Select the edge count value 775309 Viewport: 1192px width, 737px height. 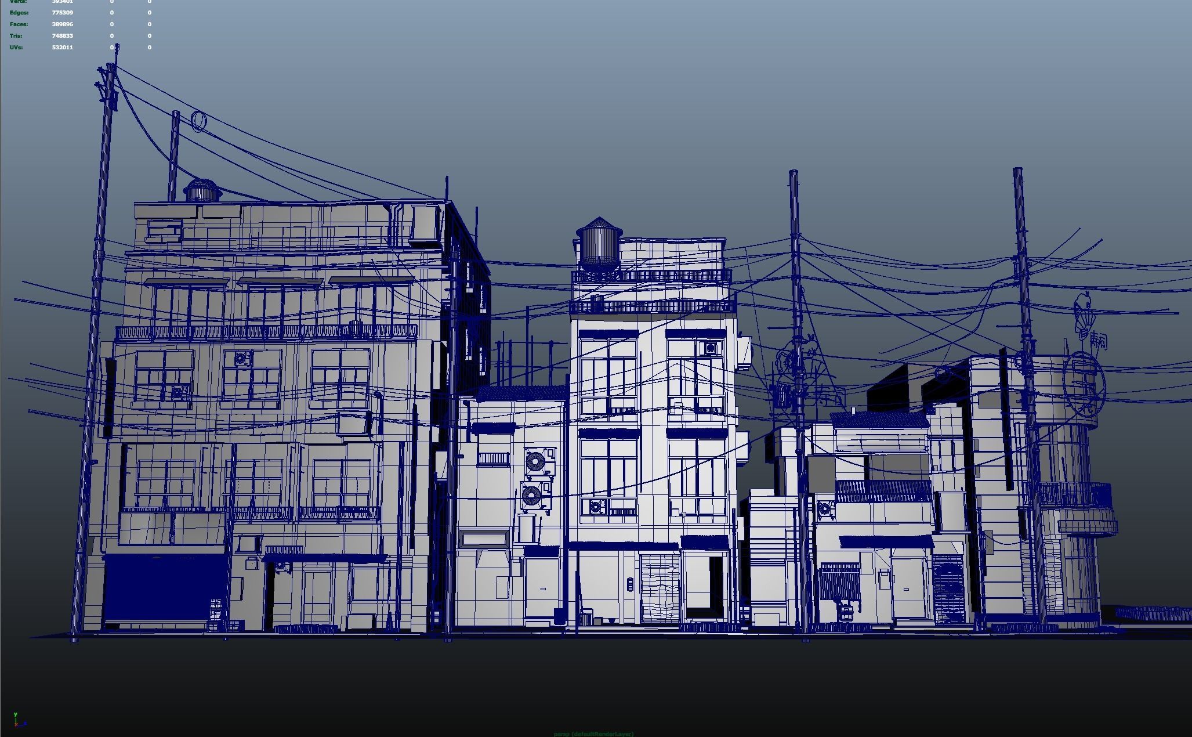[x=63, y=13]
